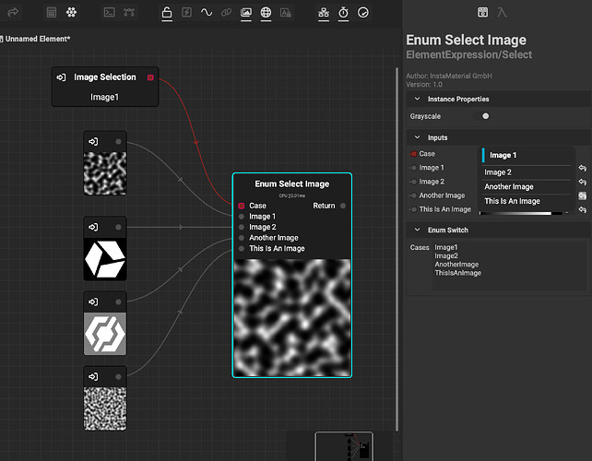
Task: Click the stopwatch timer icon in toolbar
Action: pos(343,13)
